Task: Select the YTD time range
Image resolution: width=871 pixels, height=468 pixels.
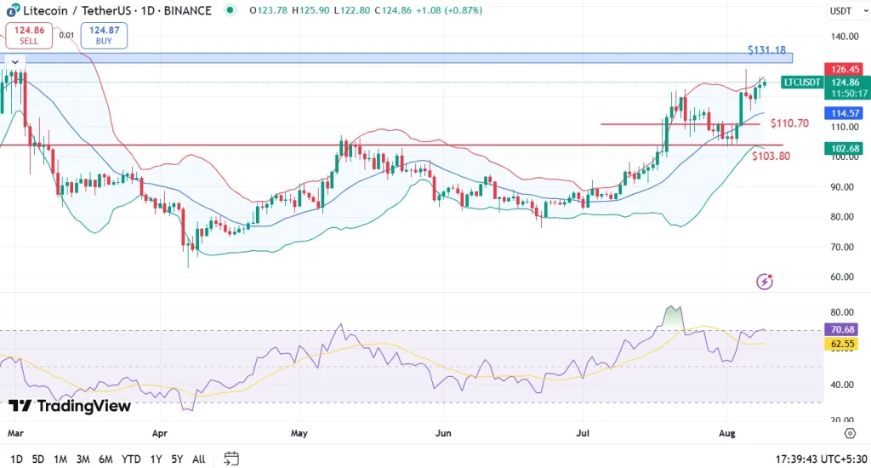Action: pyautogui.click(x=131, y=459)
